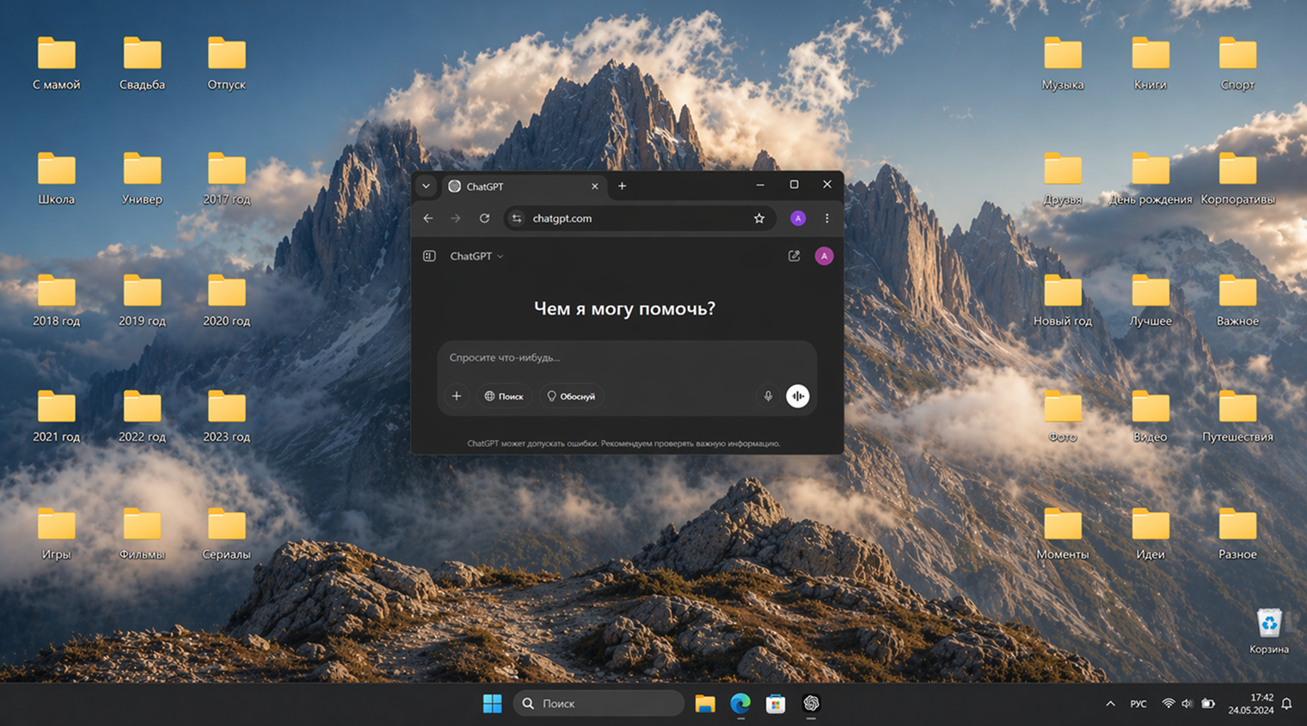This screenshot has width=1307, height=726.
Task: Click the microphone dictation icon
Action: (x=768, y=396)
